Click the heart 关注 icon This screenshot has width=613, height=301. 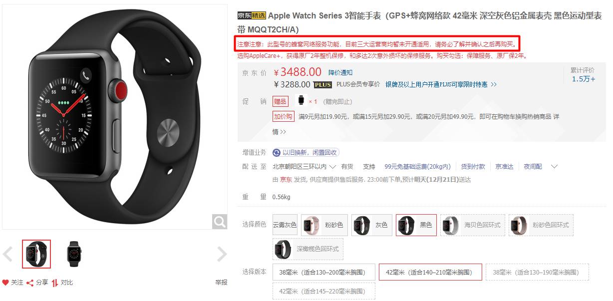tap(5, 283)
